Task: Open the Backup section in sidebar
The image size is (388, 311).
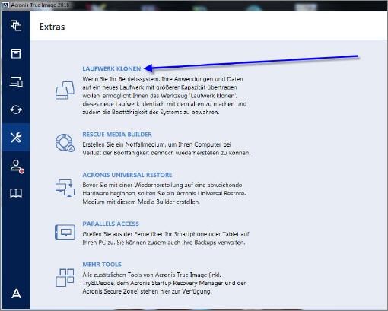Action: (x=16, y=26)
